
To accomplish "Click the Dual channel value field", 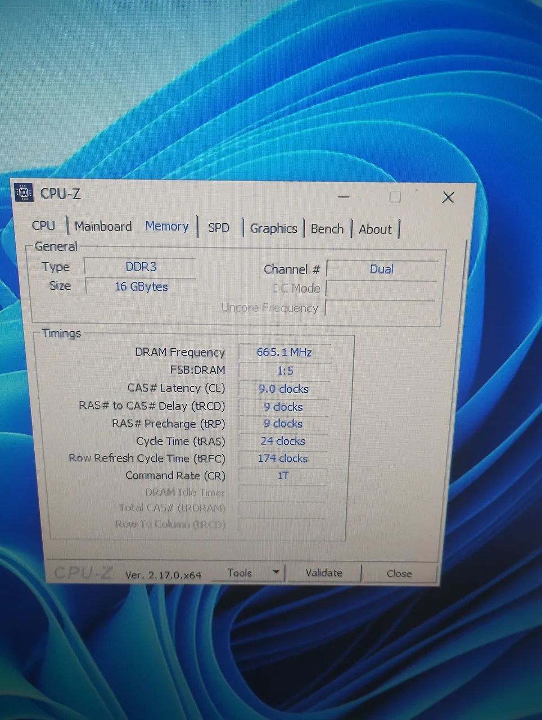I will pyautogui.click(x=382, y=269).
